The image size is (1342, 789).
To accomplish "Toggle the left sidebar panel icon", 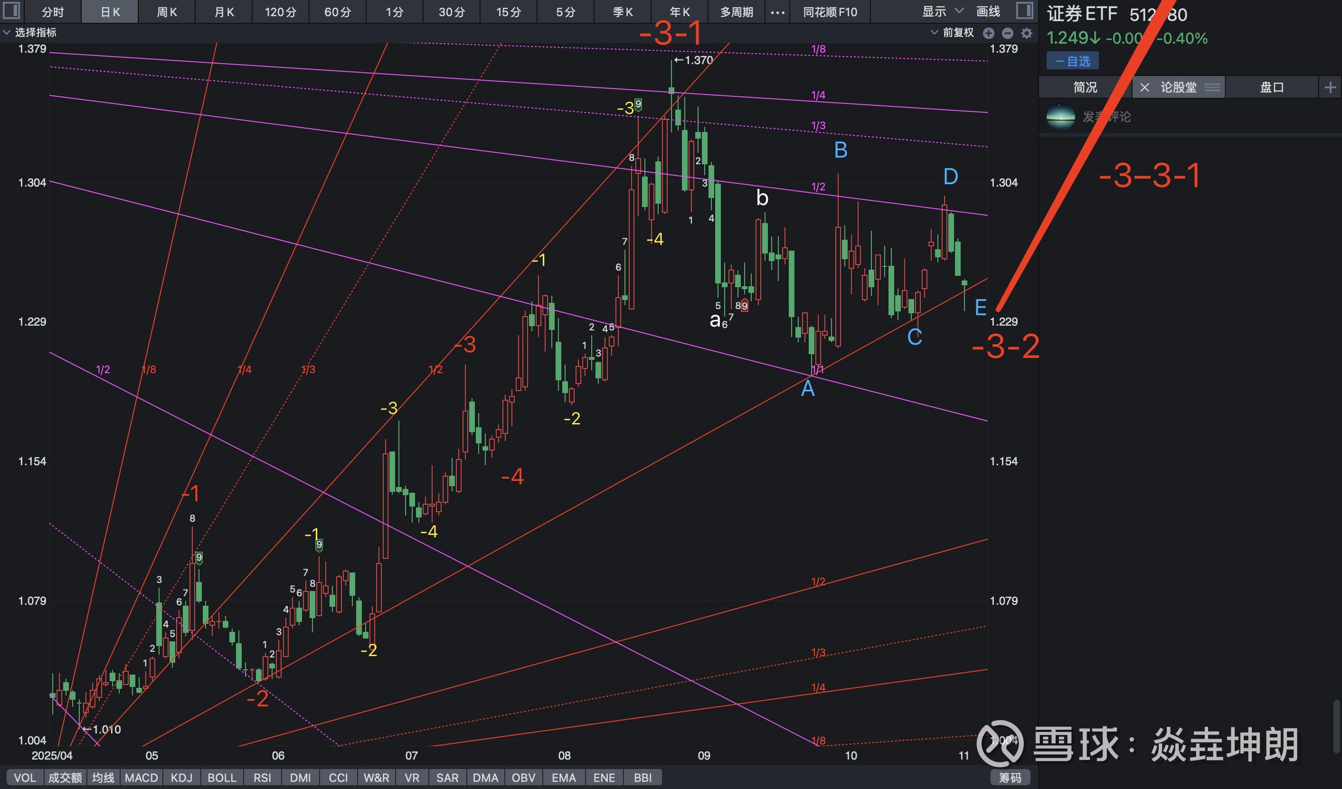I will (11, 10).
